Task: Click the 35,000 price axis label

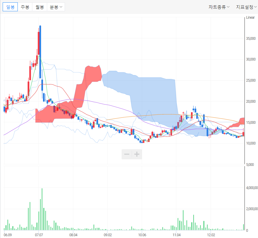Action: click(x=251, y=39)
